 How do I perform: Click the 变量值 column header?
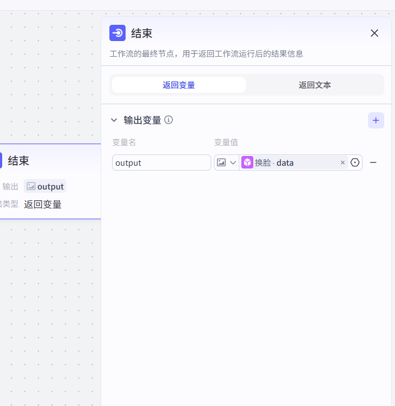(226, 143)
